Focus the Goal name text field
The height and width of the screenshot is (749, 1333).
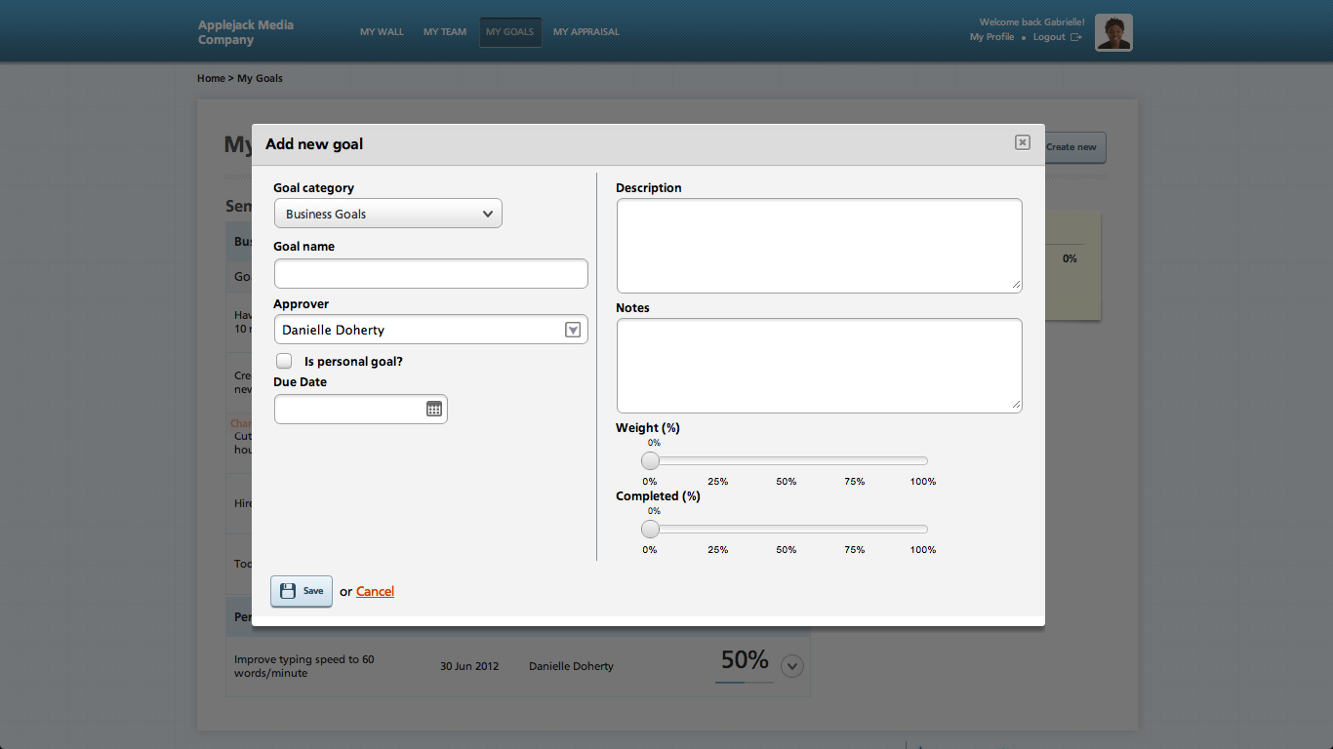430,274
